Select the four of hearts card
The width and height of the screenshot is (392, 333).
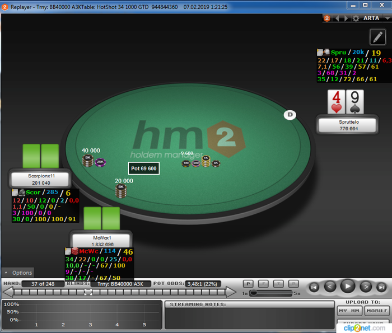[x=336, y=102]
